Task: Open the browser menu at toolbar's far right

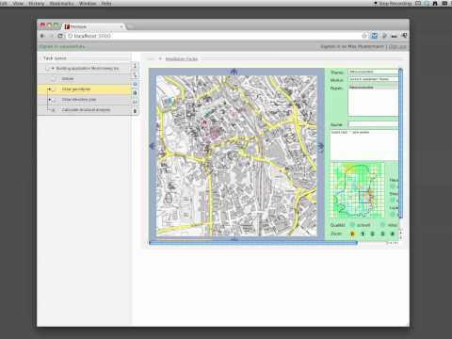Action: tap(405, 36)
